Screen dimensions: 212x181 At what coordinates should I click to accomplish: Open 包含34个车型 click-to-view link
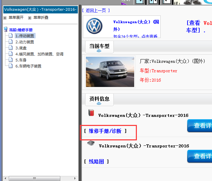[135, 36]
